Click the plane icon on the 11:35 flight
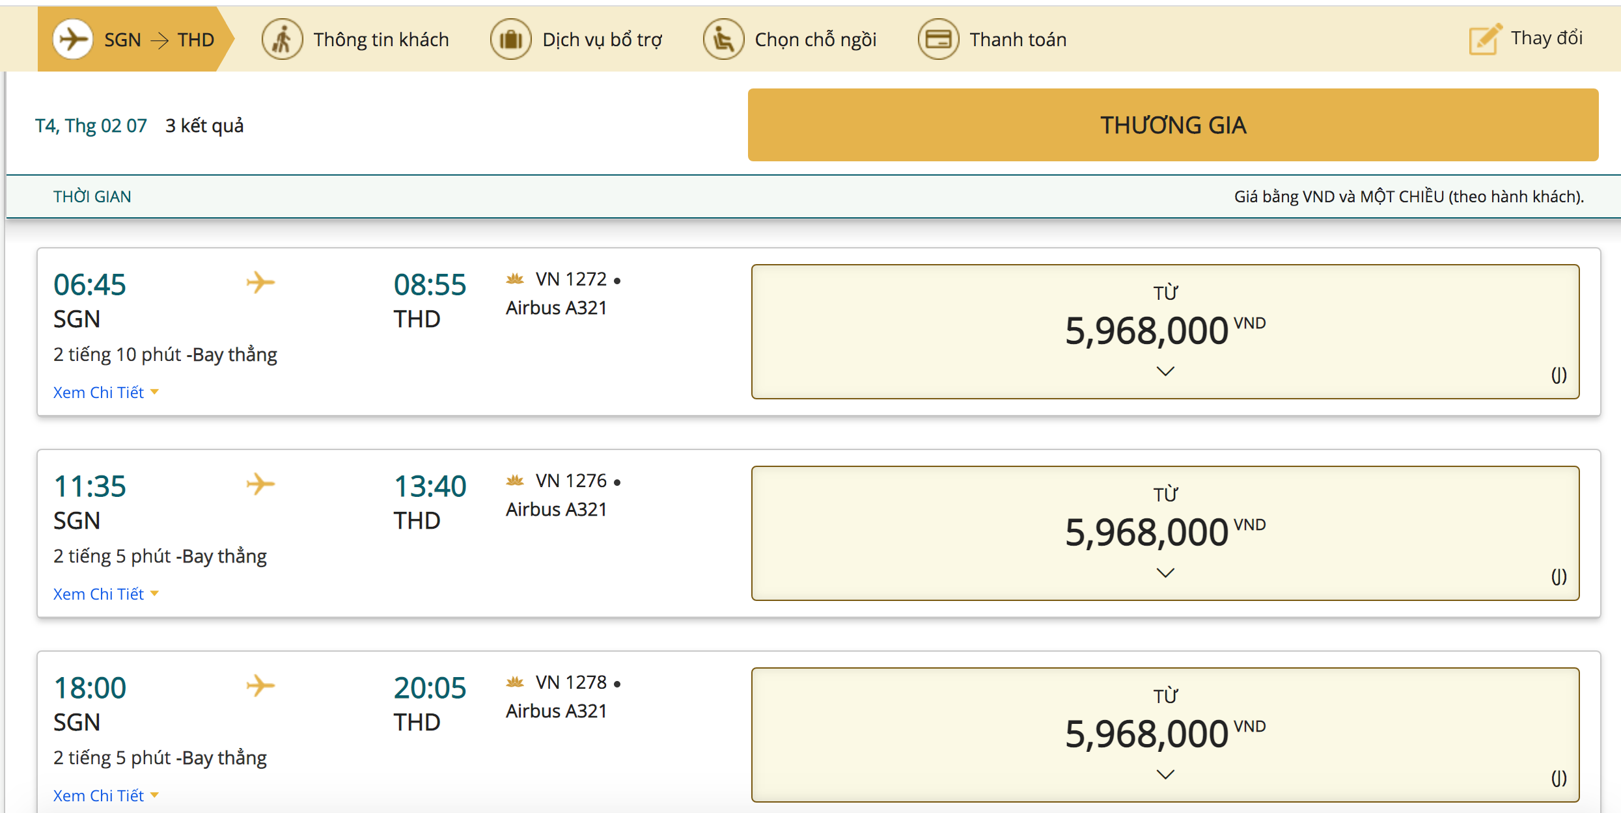This screenshot has width=1621, height=813. pos(260,484)
